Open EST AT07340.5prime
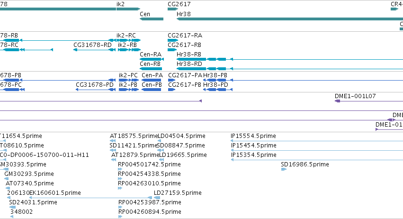 (x=29, y=183)
